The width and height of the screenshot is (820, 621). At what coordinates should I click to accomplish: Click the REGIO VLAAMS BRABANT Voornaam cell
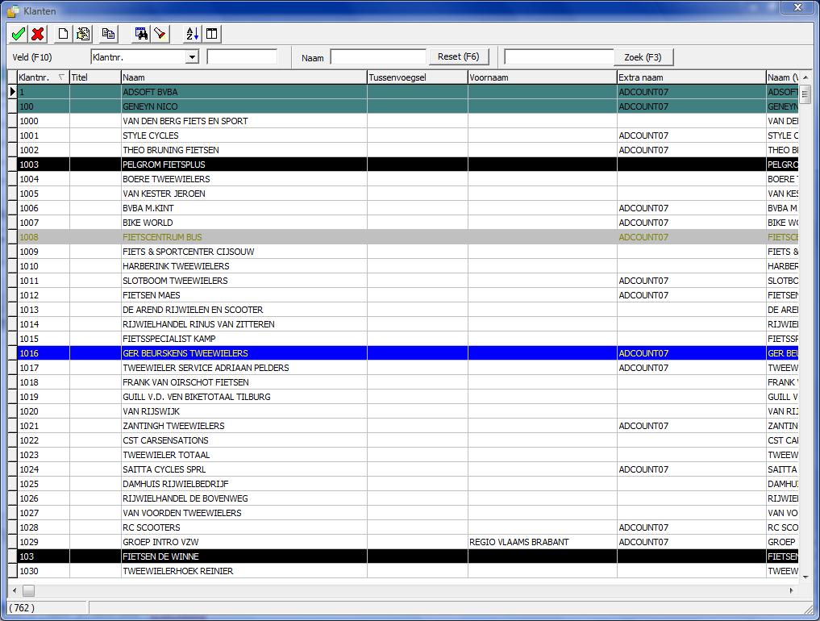pos(543,542)
